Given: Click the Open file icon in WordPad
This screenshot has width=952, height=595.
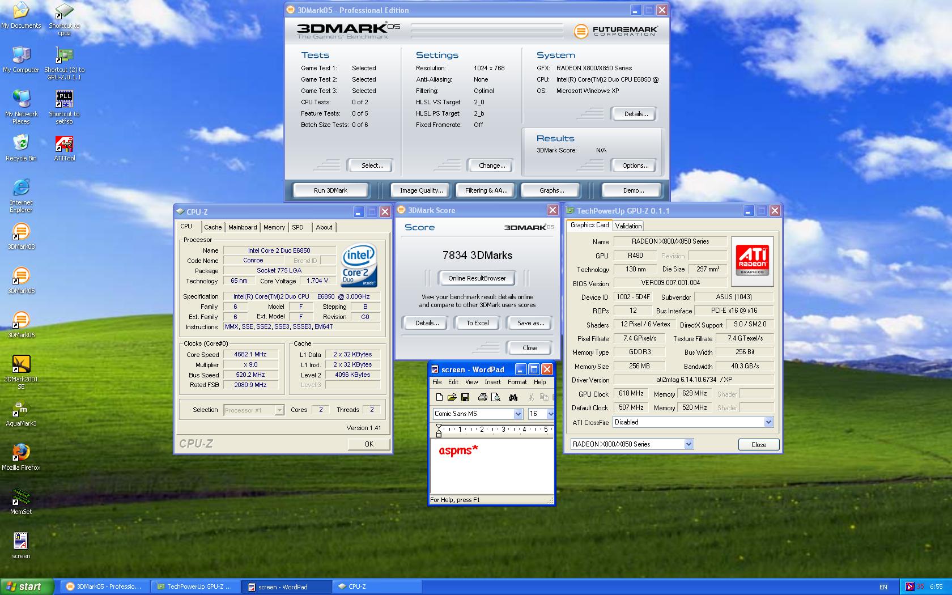Looking at the screenshot, I should point(452,397).
